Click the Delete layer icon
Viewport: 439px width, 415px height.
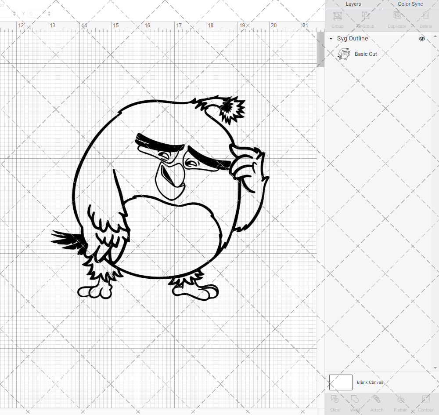pos(425,18)
